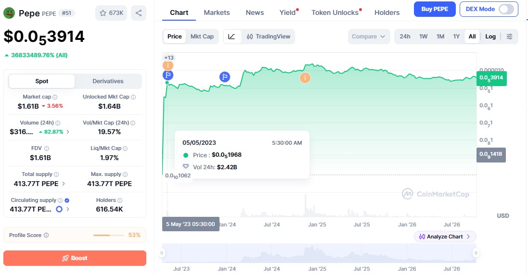Click the #51 rank badge
528x275 pixels.
67,13
